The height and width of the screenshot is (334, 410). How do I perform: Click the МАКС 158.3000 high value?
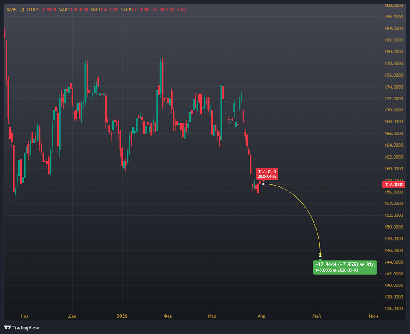73,10
